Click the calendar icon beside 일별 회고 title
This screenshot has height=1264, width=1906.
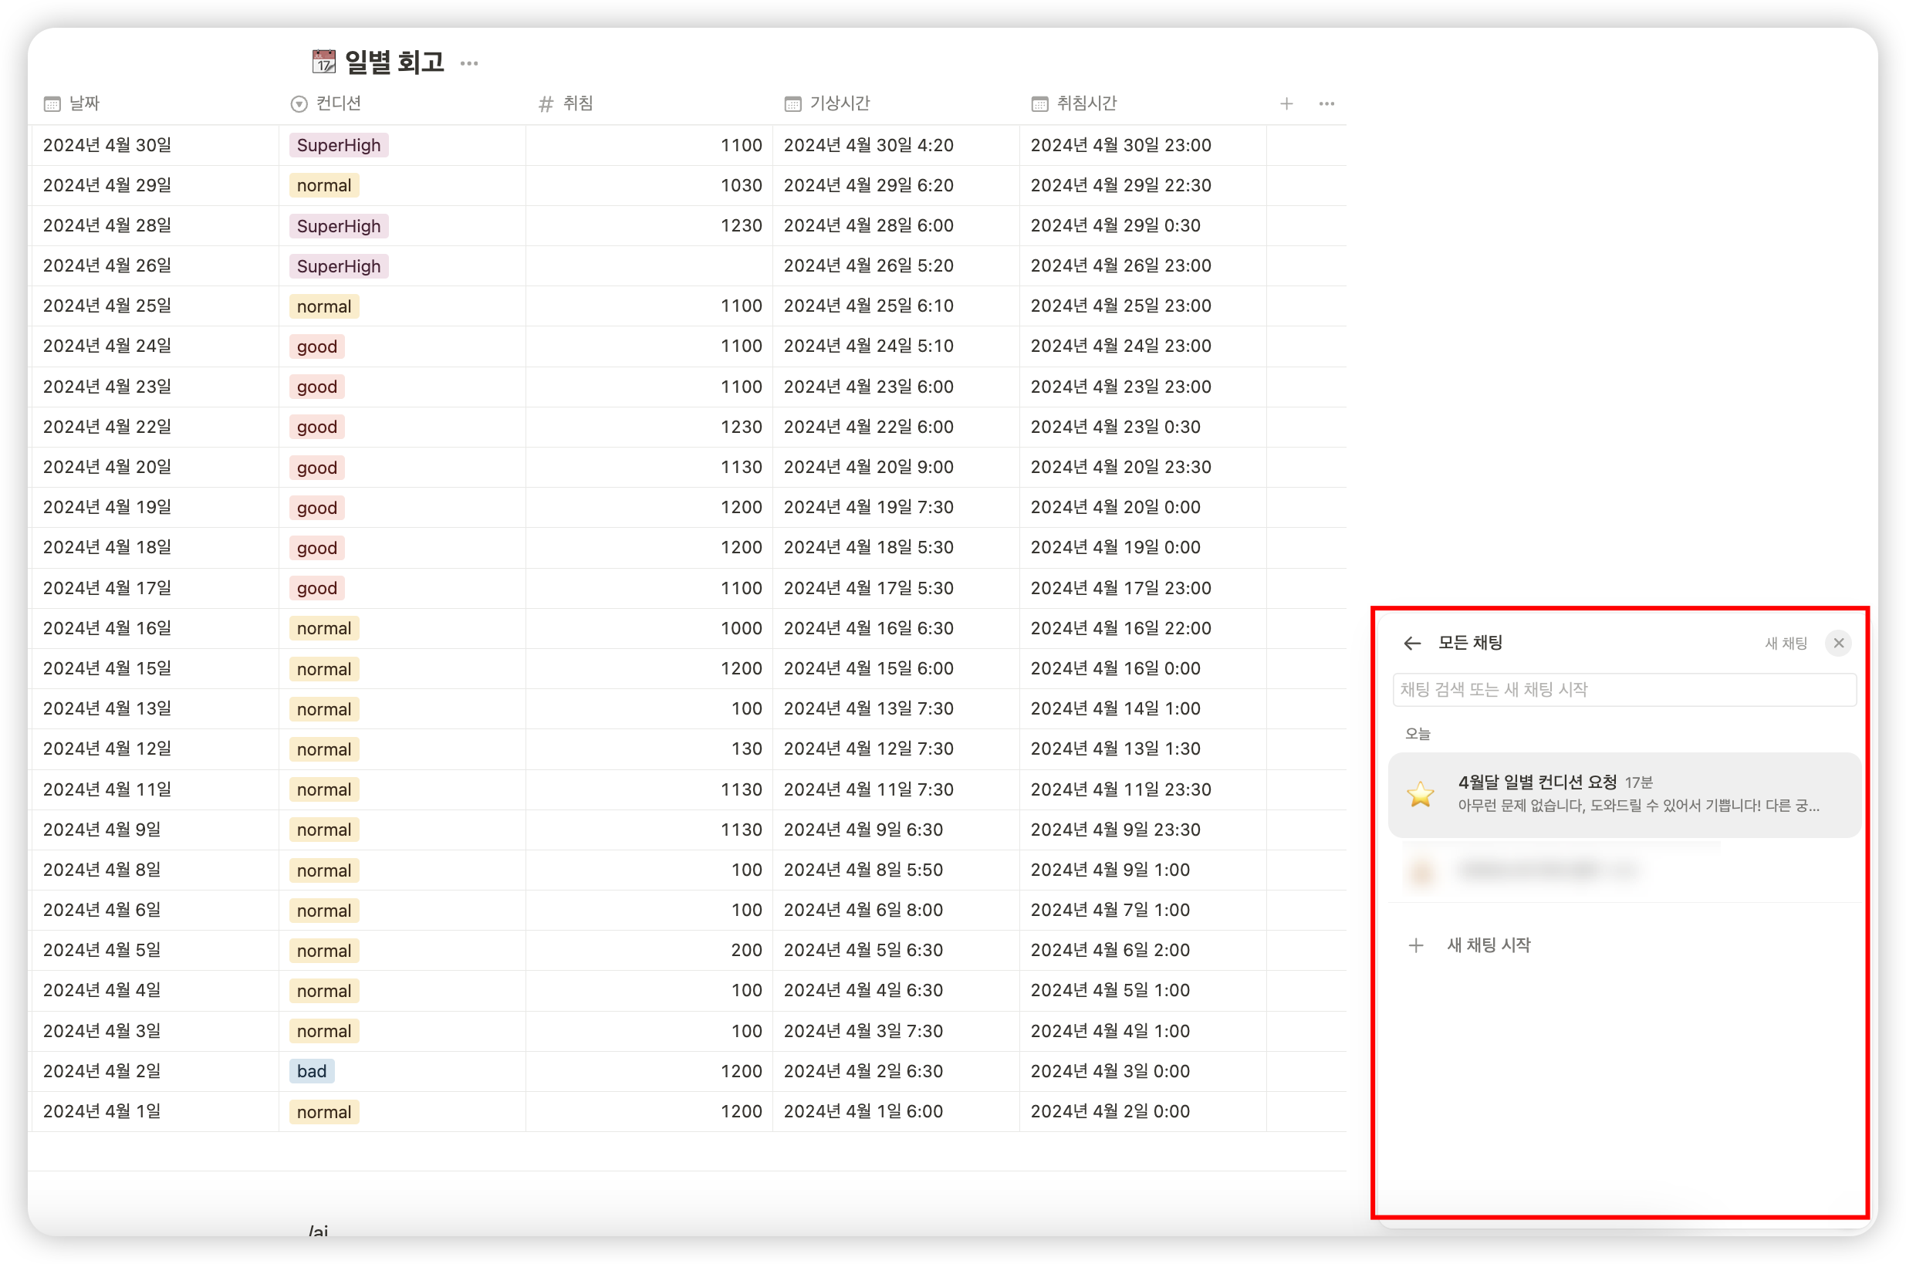324,61
